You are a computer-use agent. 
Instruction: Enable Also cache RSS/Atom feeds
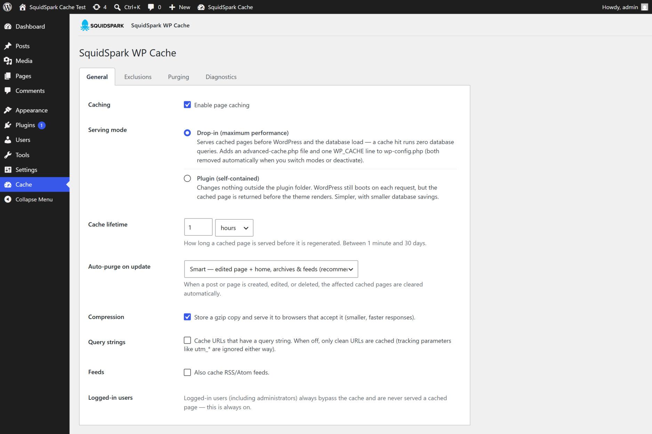pos(187,372)
